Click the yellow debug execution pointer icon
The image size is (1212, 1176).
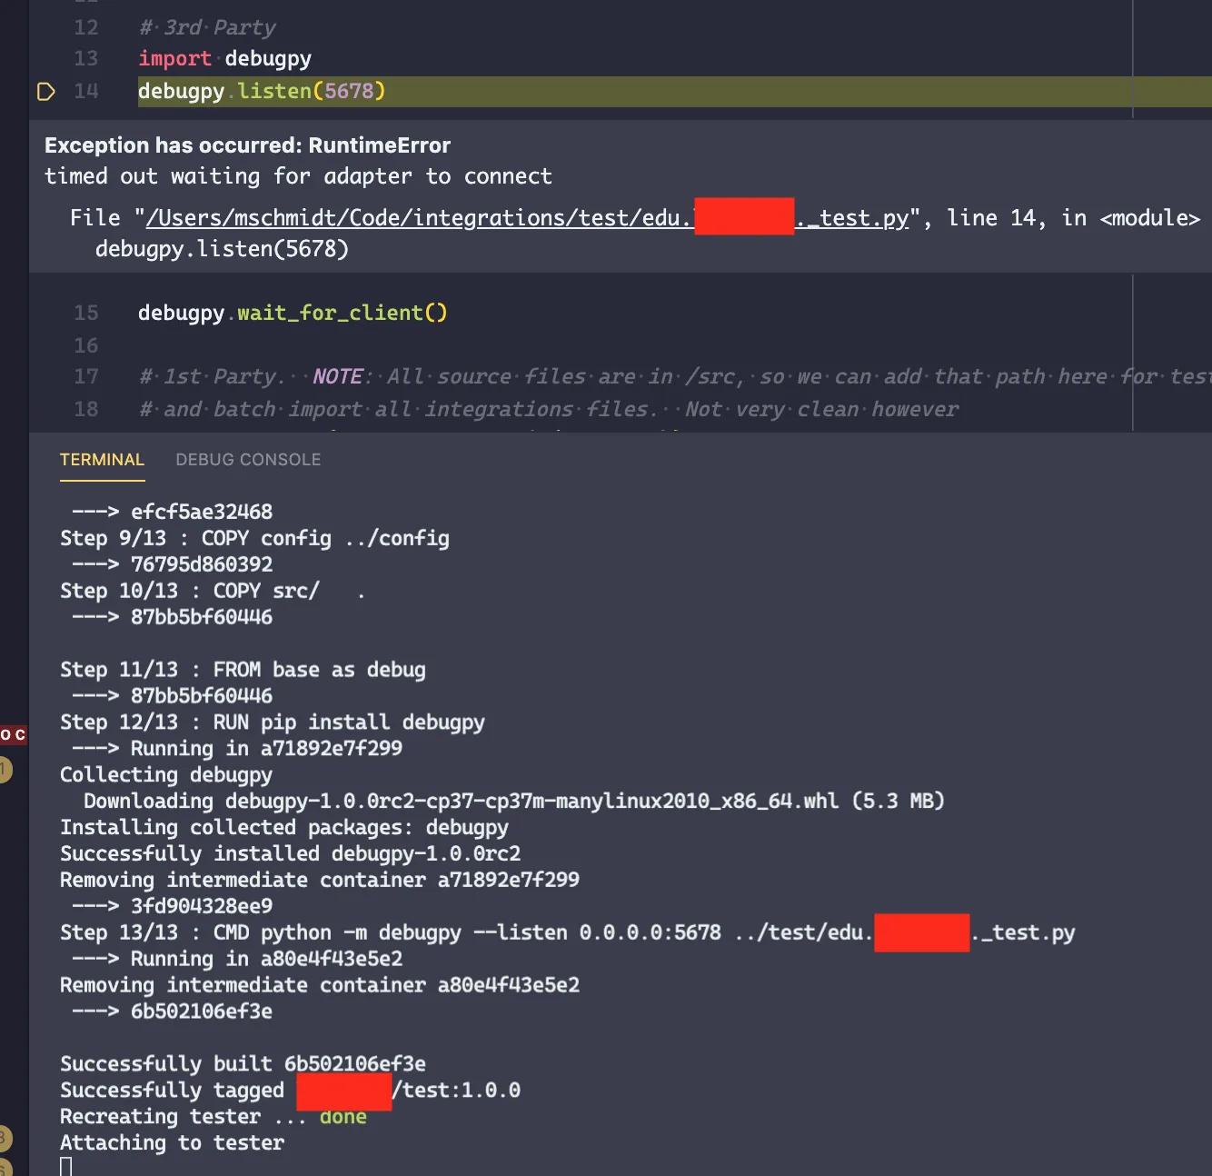(x=46, y=91)
